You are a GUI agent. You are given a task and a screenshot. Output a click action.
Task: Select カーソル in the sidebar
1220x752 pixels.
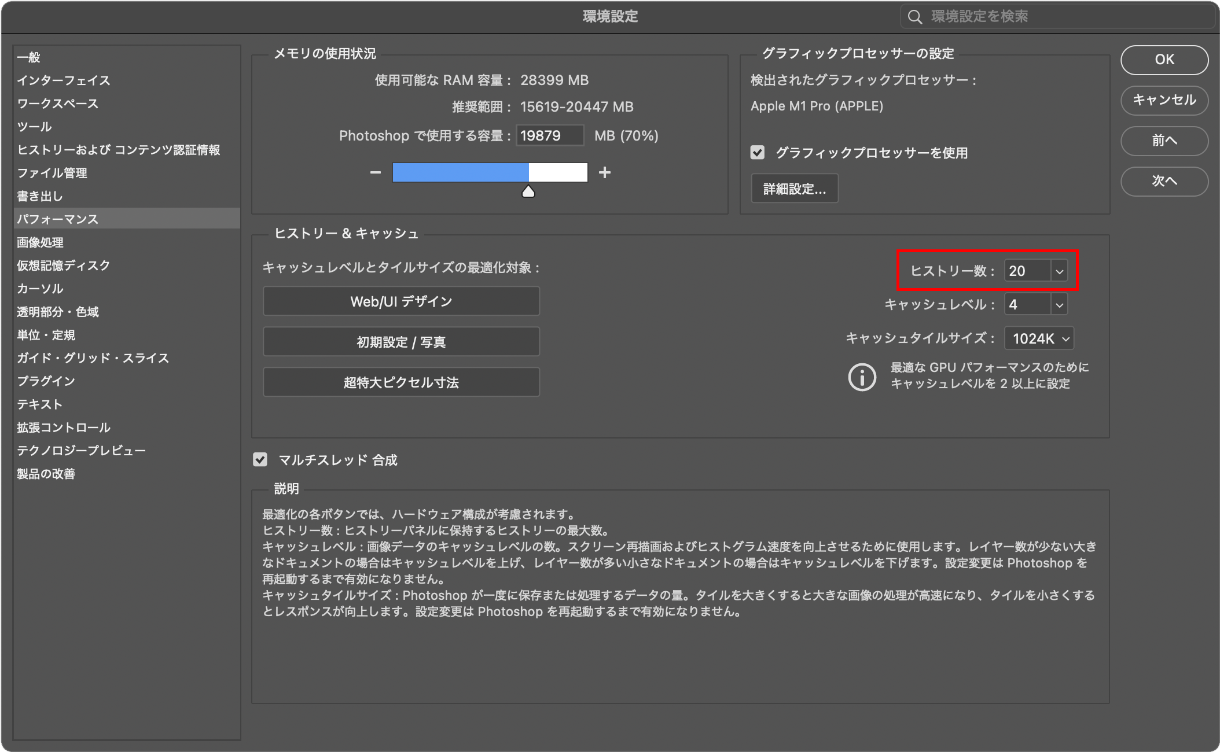coord(126,289)
